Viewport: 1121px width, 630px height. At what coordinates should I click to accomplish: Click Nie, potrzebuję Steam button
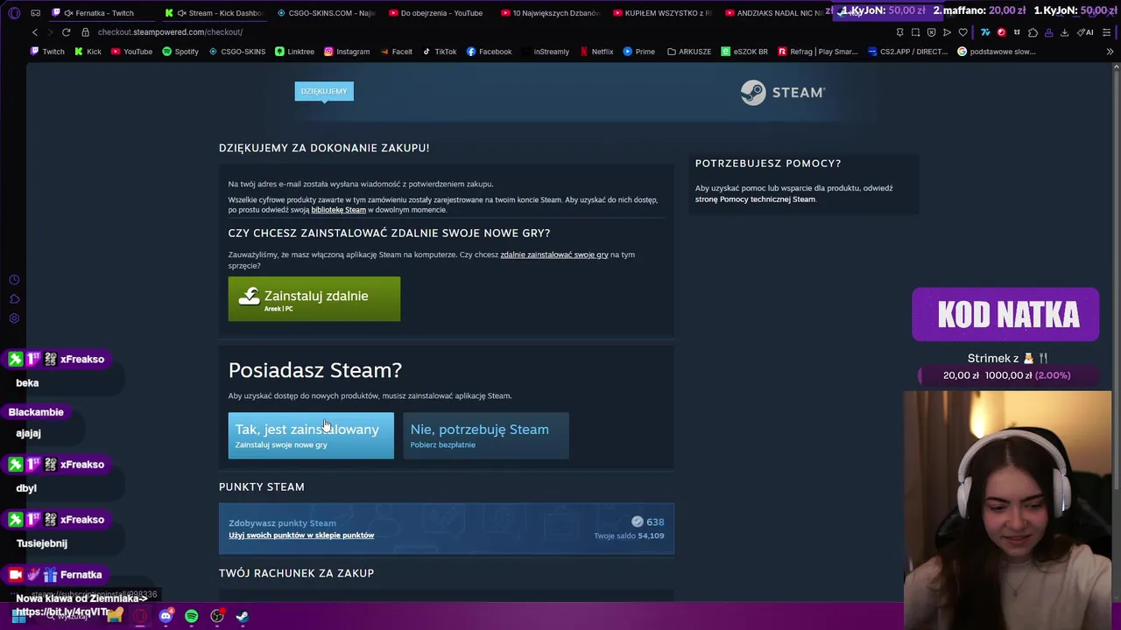tap(486, 436)
